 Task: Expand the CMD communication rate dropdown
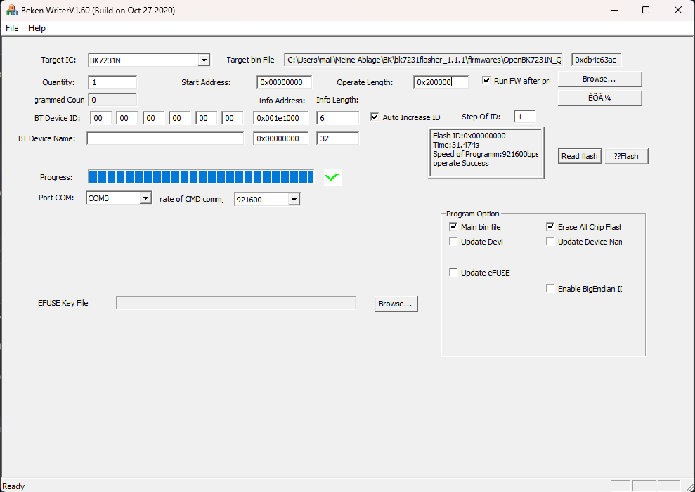pos(294,199)
